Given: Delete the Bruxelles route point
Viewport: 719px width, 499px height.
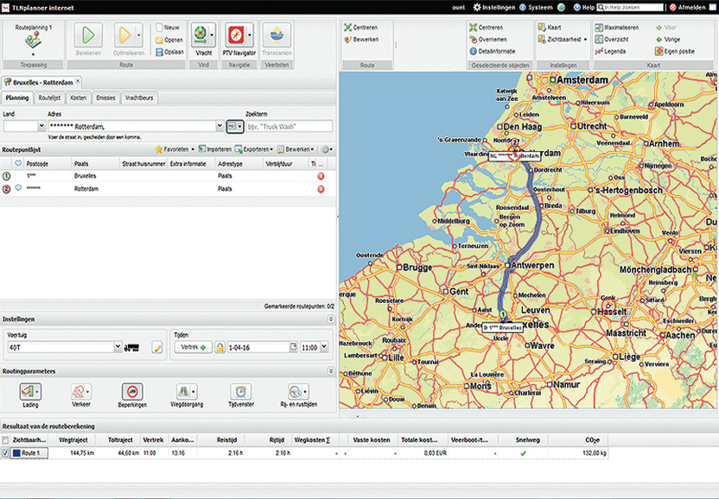Looking at the screenshot, I should coord(321,176).
